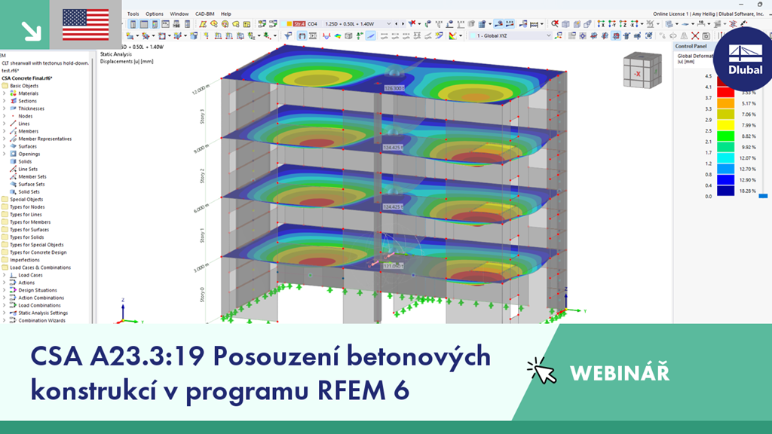Select test.rf6* model in navigator
This screenshot has height=434, width=772.
tap(11, 70)
